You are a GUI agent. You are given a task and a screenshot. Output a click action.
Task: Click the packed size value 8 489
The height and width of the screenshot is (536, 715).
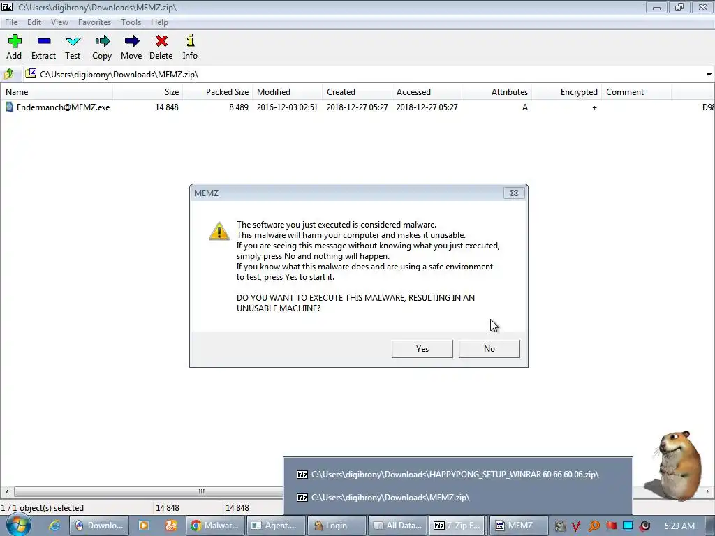tap(239, 107)
